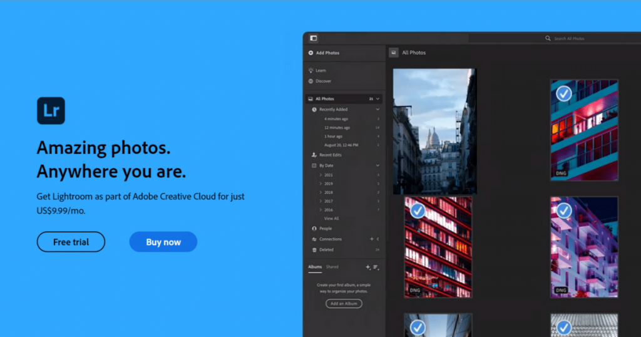Click the create album plus icon

(368, 267)
